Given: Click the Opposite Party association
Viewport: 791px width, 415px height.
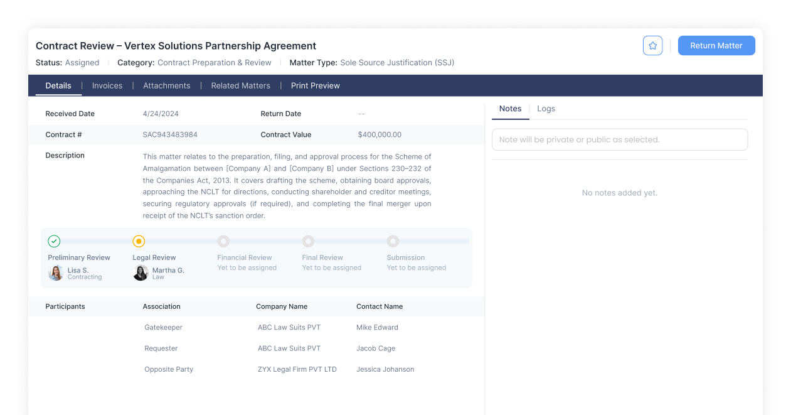Looking at the screenshot, I should [x=169, y=369].
